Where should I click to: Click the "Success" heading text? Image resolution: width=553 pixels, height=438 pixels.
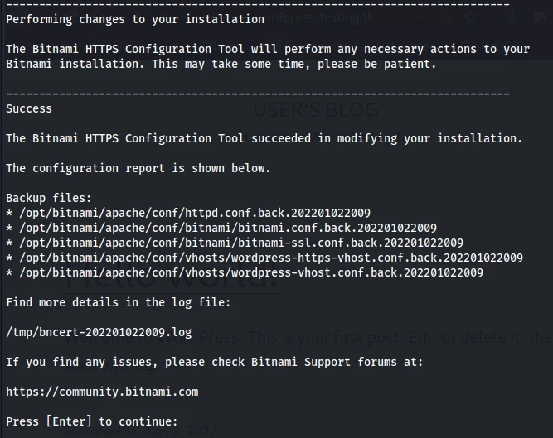(x=29, y=108)
